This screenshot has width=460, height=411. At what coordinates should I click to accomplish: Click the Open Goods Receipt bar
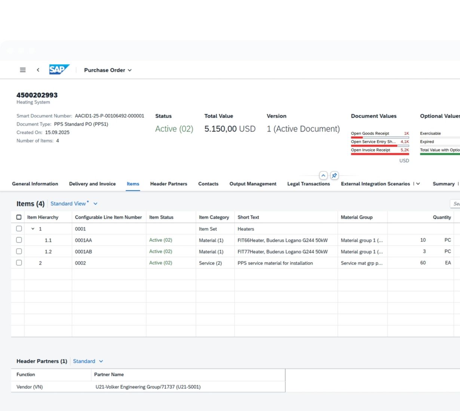click(x=380, y=137)
